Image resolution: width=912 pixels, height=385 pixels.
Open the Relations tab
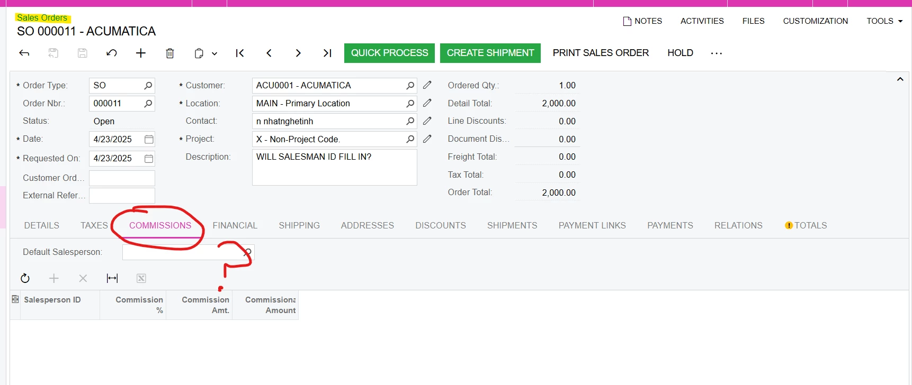click(738, 225)
